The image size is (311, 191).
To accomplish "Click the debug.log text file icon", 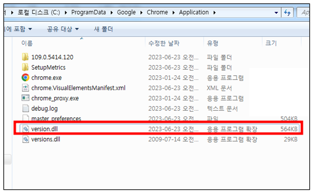I will (x=25, y=108).
